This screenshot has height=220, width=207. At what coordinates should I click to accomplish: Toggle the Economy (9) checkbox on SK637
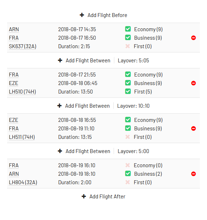point(128,29)
